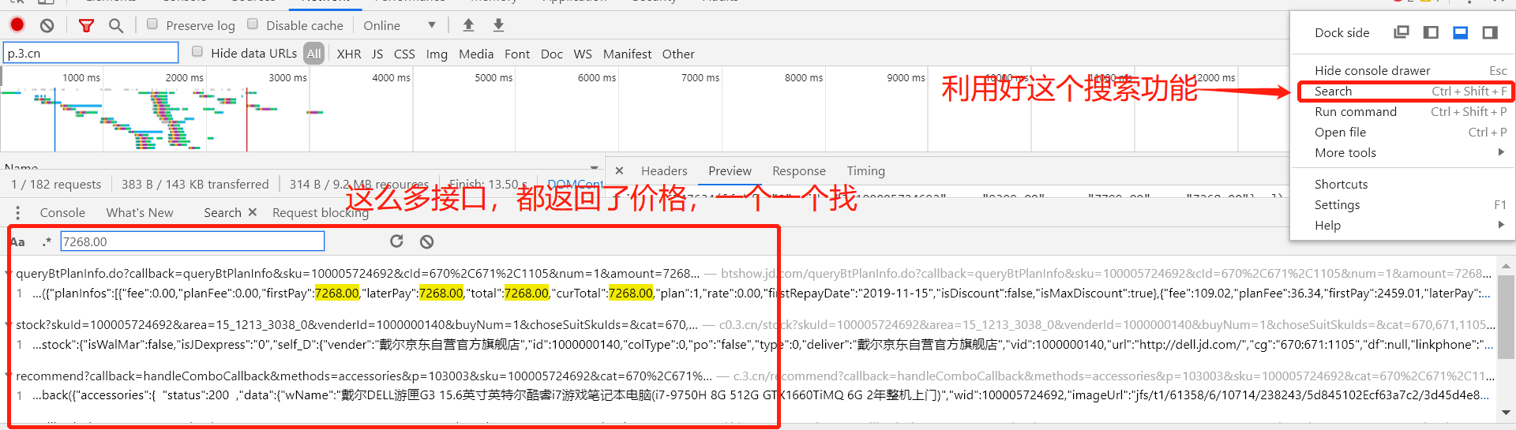Dock DevTools to the right side
This screenshot has height=430, width=1516.
[1490, 32]
